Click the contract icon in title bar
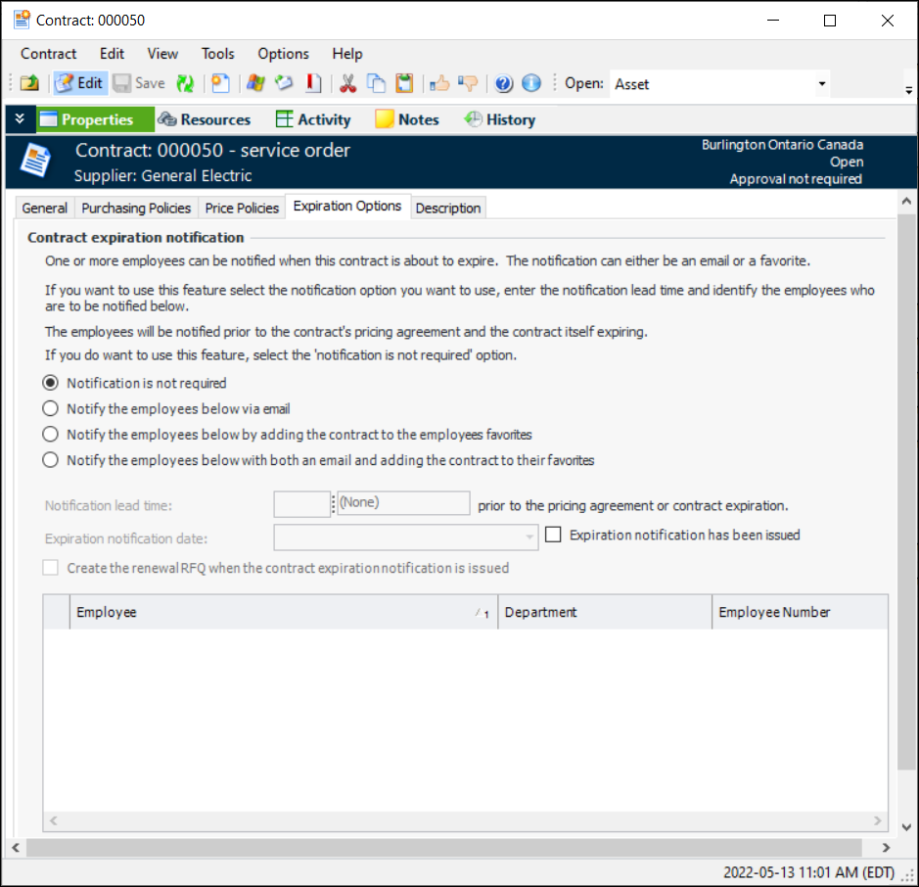This screenshot has height=887, width=919. 23,20
